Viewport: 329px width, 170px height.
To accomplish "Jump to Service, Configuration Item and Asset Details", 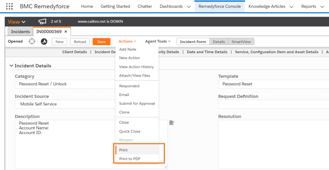I will 277,52.
